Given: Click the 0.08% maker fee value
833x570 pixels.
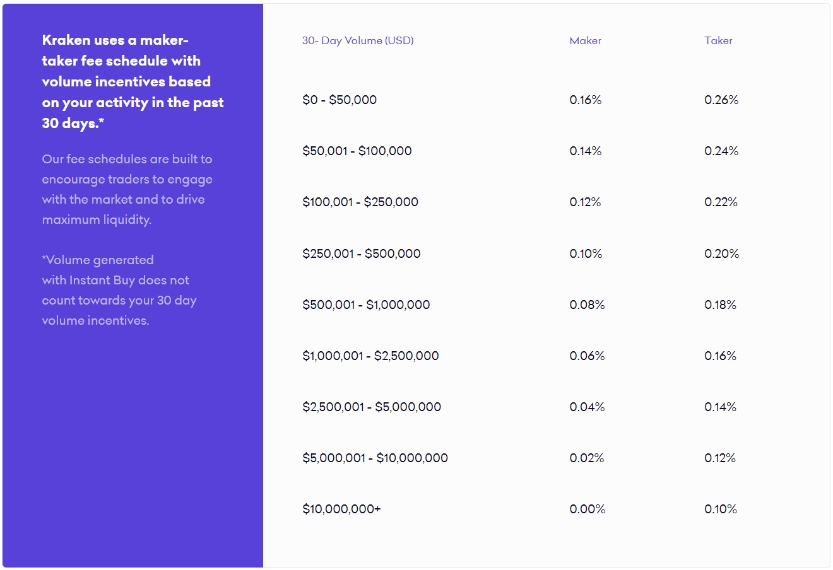Looking at the screenshot, I should pos(587,305).
